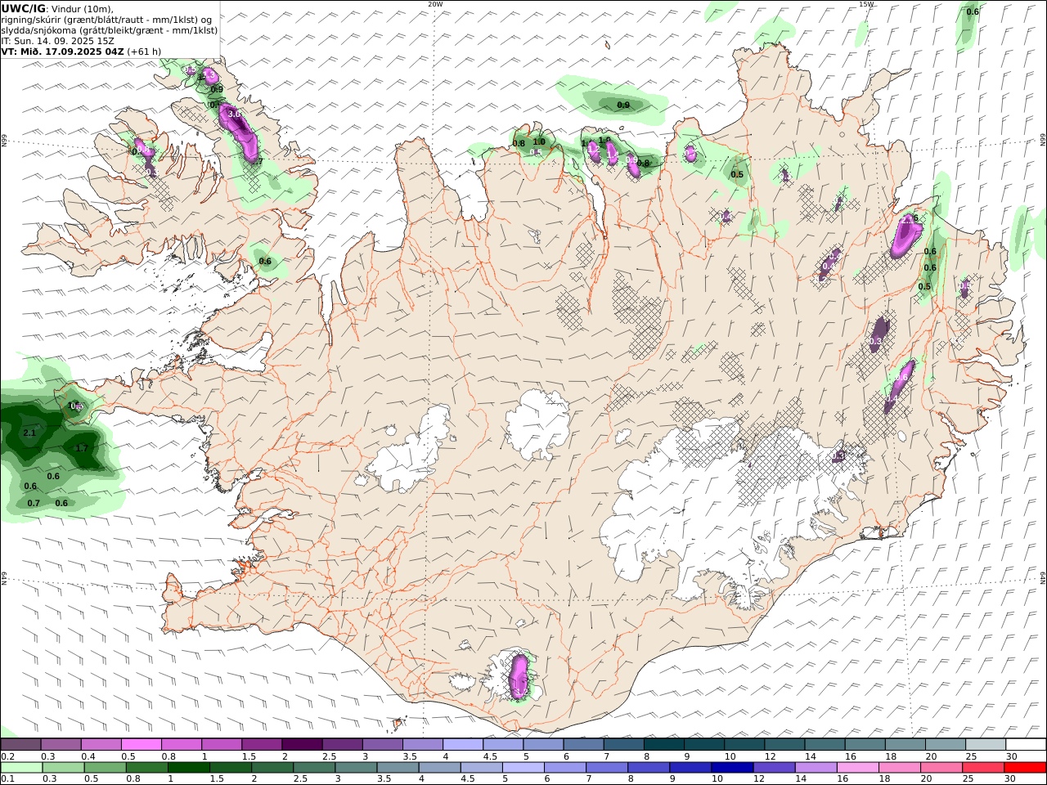This screenshot has width=1047, height=785.
Task: Click the 14–16 grey-teal swatch, top legend row
Action: [x=825, y=745]
